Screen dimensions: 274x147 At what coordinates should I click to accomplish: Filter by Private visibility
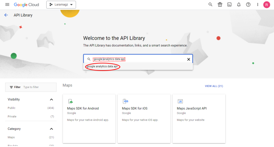pos(12,117)
